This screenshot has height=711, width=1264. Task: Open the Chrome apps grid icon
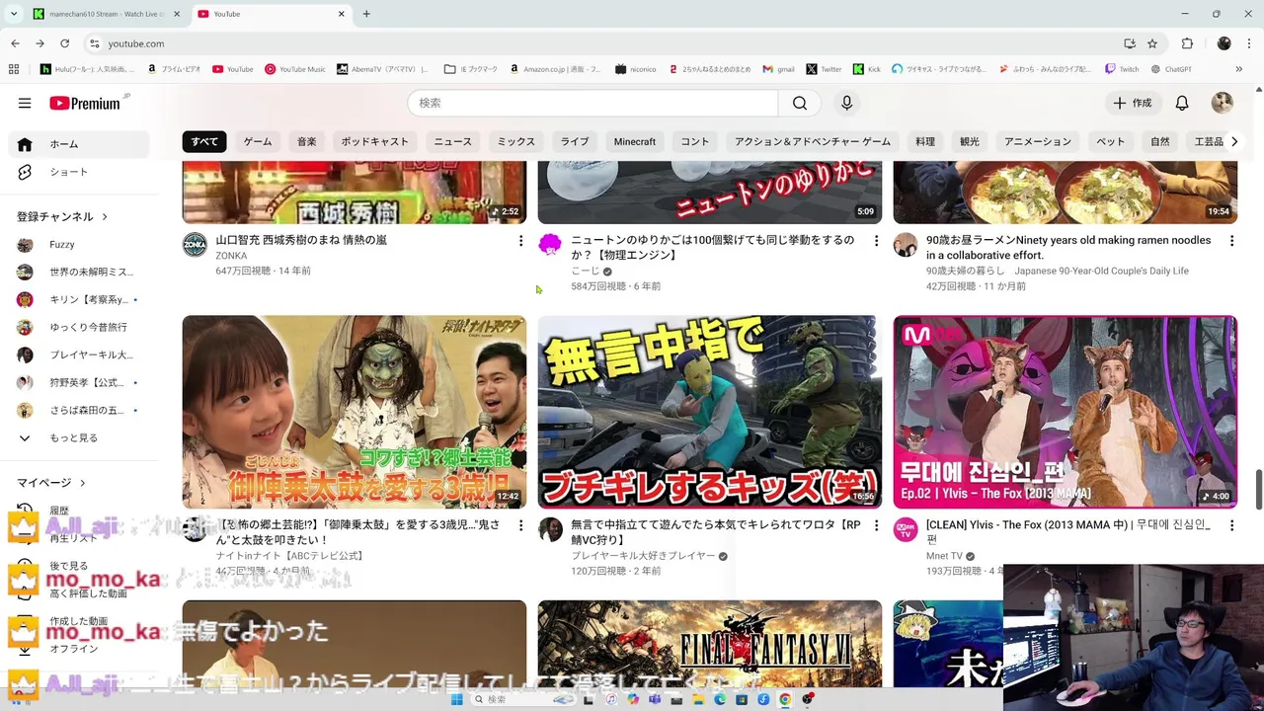click(14, 69)
